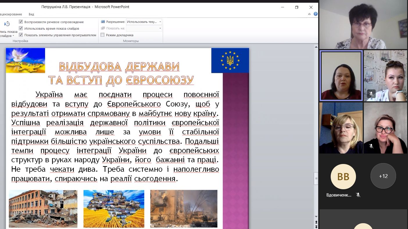The height and width of the screenshot is (229, 408).
Task: Click the slide pane vertical scrollbar thumb
Action: pyautogui.click(x=316, y=178)
